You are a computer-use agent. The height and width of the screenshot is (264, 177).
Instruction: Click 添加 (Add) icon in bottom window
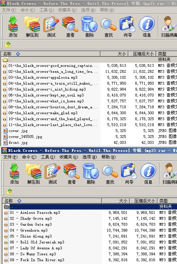(x=14, y=173)
